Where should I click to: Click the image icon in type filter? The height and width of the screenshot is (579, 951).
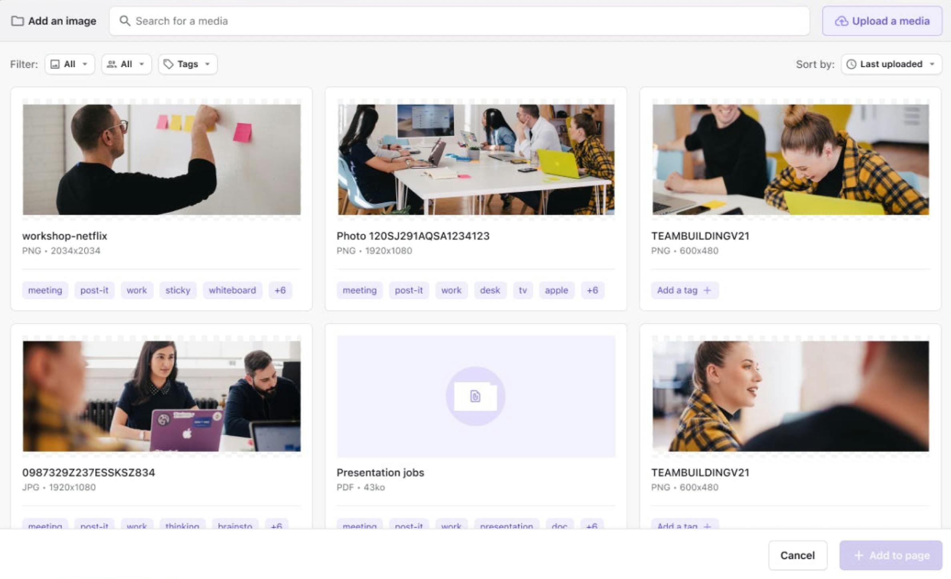pyautogui.click(x=55, y=64)
